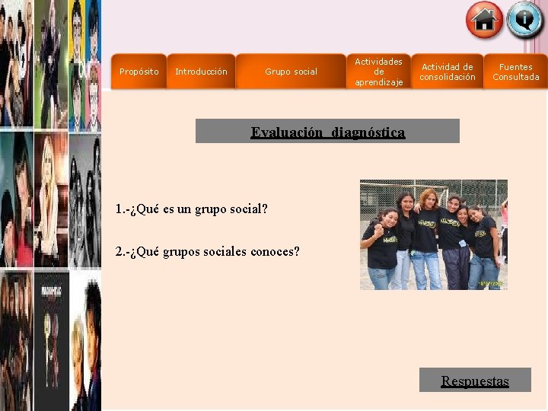Select the Grupo social tab
Screen dimensions: 548x411
pos(291,72)
